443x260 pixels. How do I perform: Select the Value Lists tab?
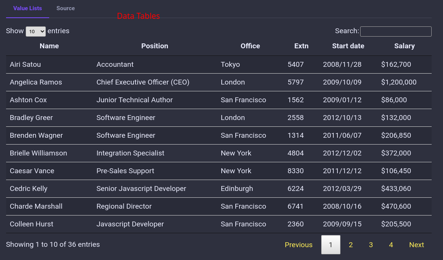coord(27,8)
